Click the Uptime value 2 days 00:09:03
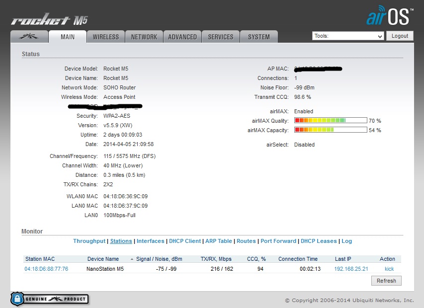The width and height of the screenshot is (424, 308). coord(123,135)
